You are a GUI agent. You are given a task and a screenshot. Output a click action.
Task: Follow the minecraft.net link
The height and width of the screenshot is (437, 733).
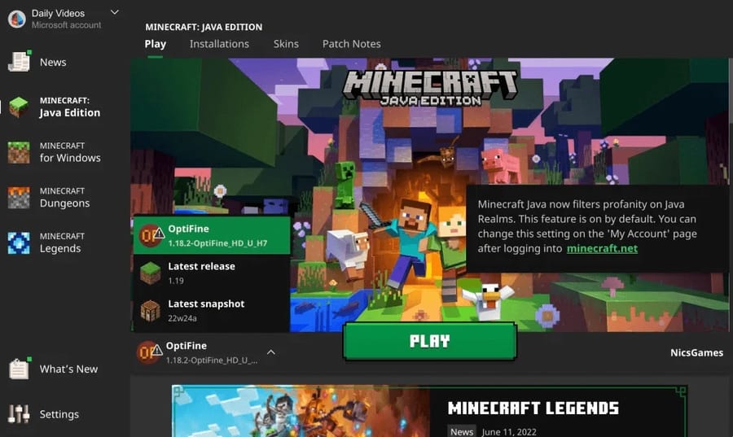602,248
